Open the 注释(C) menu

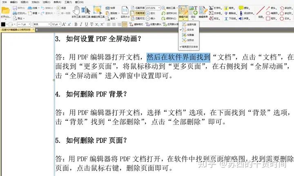pos(46,2)
